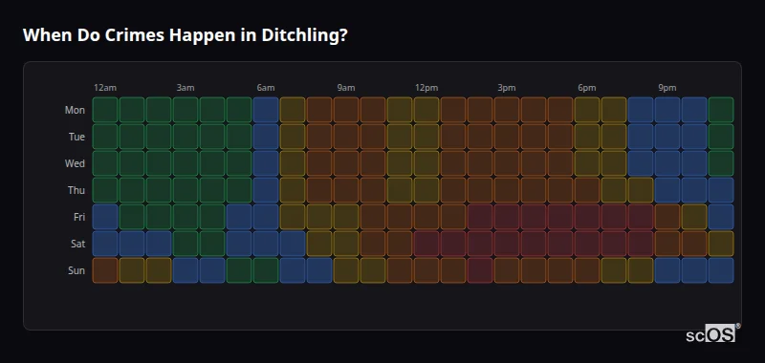
Task: Click the Tuesday 3am heatmap cell
Action: pos(186,137)
